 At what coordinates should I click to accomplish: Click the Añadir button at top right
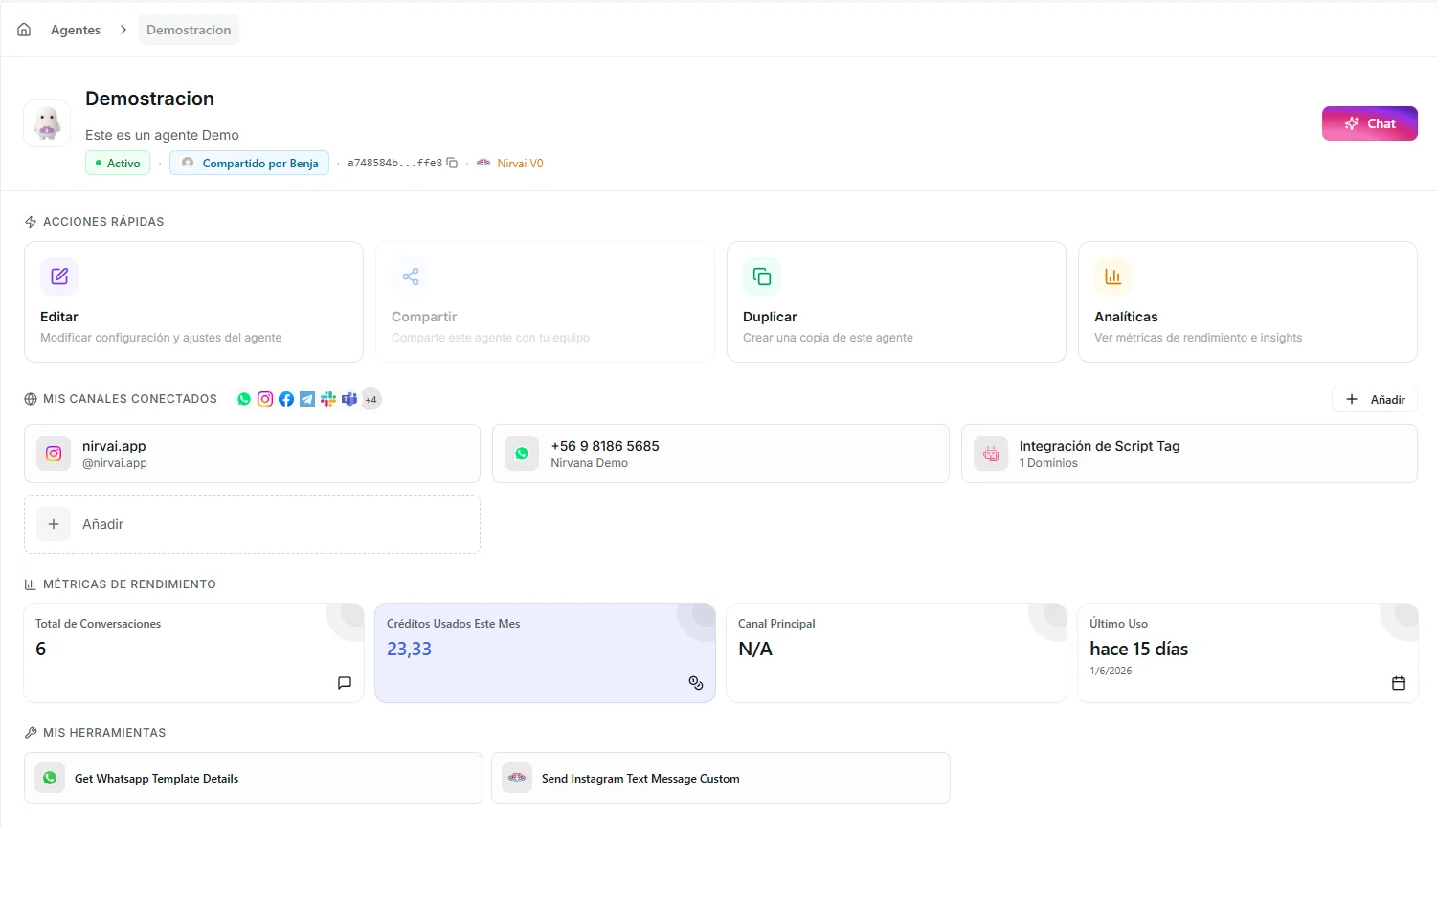pyautogui.click(x=1374, y=399)
